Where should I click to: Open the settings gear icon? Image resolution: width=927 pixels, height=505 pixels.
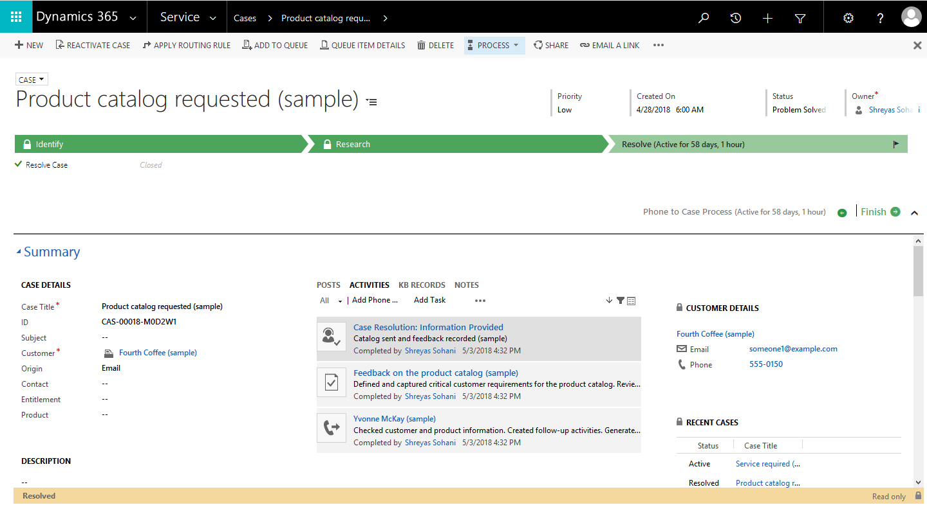coord(848,18)
